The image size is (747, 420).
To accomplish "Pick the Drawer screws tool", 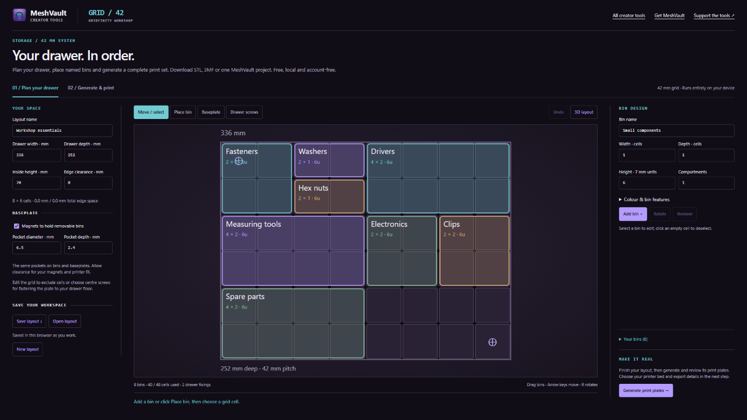I will click(245, 112).
